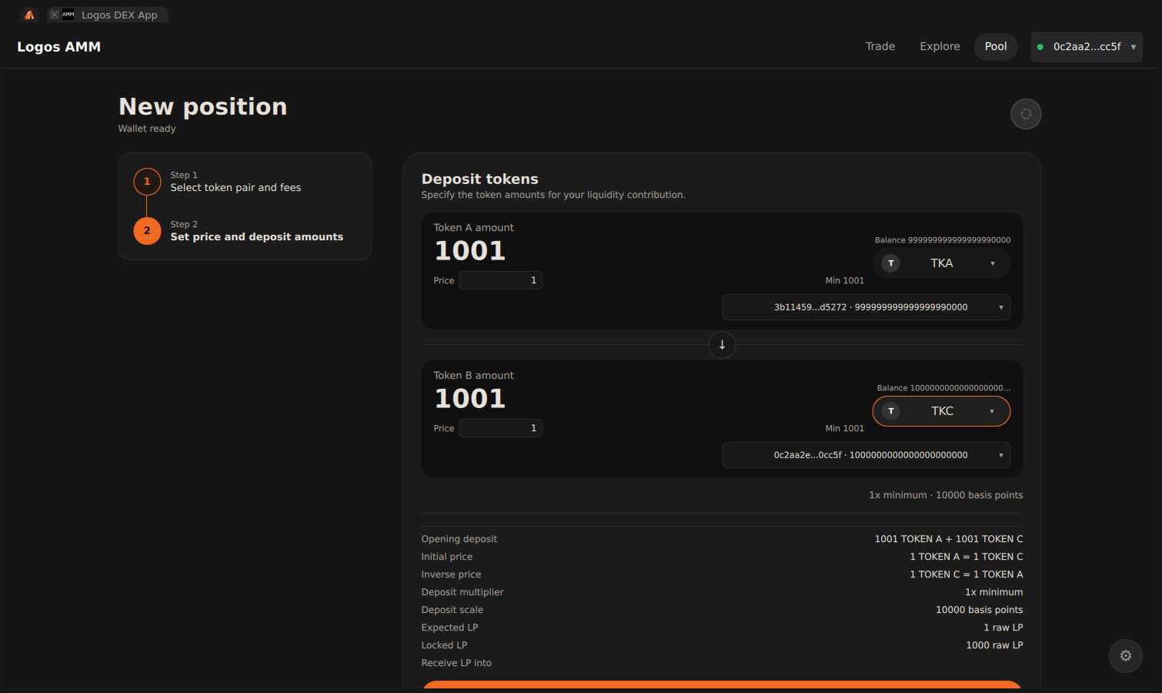Image resolution: width=1162 pixels, height=693 pixels.
Task: Click the Logos AMM title
Action: [x=59, y=47]
